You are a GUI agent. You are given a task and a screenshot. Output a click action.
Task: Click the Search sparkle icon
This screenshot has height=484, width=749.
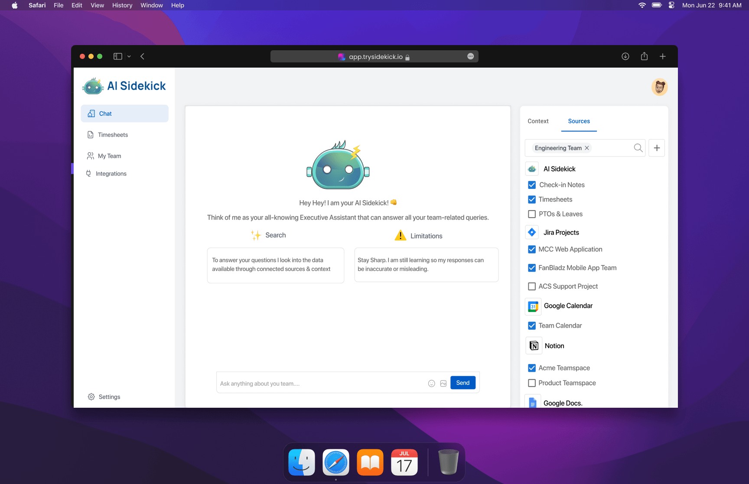pos(256,235)
